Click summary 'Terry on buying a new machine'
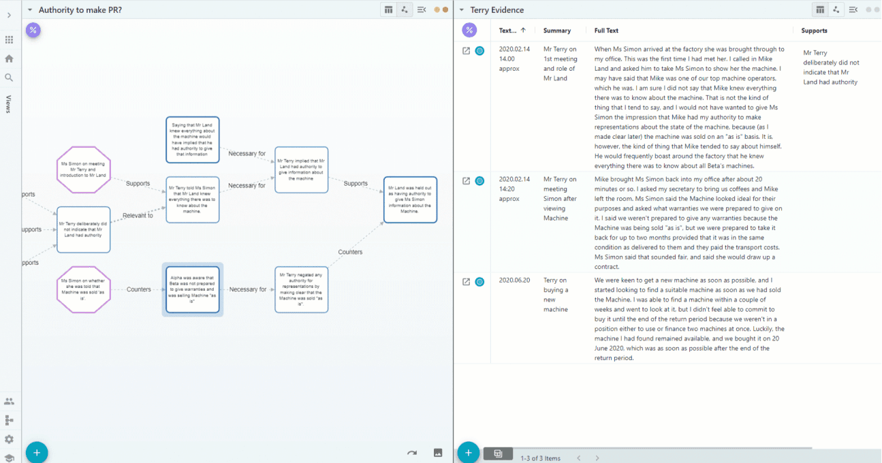882x463 pixels. 556,295
